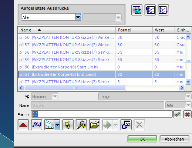Click import expressions from file icon
This screenshot has width=192, height=148.
150,10
